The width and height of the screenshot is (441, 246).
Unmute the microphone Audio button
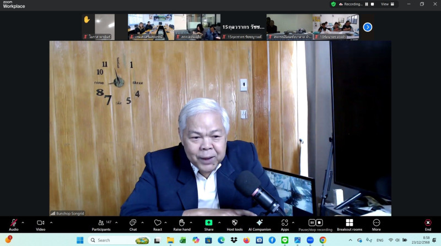(x=13, y=223)
